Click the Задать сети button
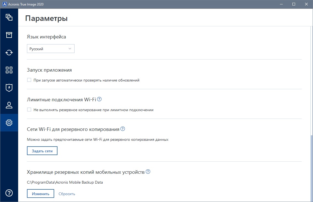This screenshot has height=202, width=313. [42, 151]
